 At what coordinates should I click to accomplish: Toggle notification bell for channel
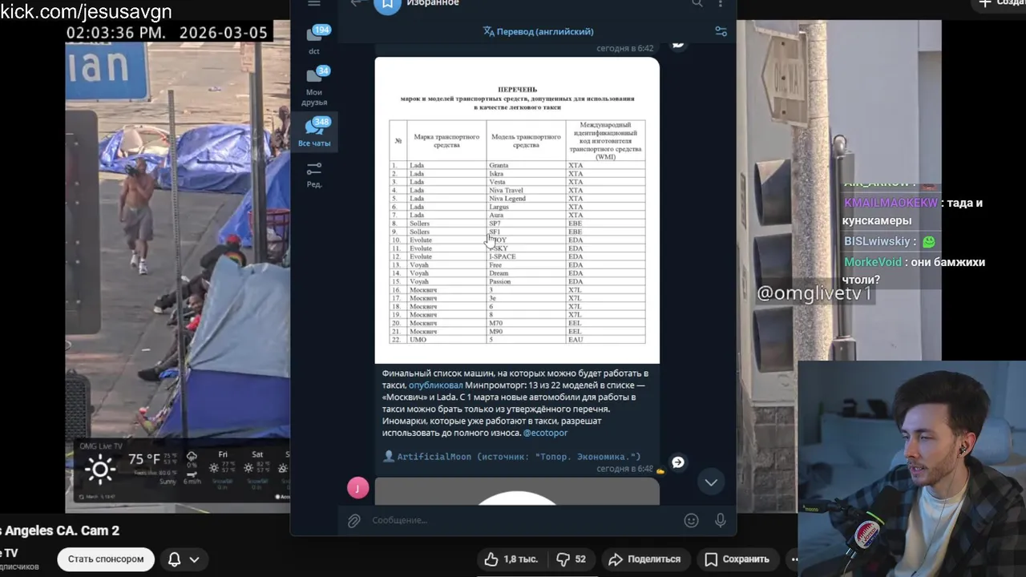(174, 559)
